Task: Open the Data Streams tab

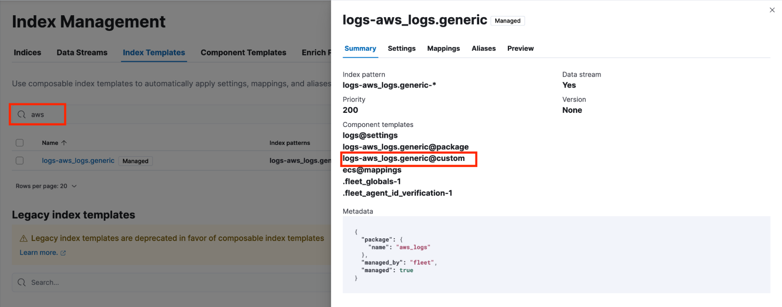Action: (x=82, y=53)
